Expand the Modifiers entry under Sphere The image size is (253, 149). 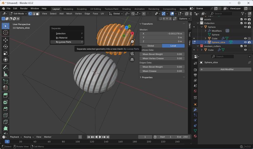pos(205,31)
